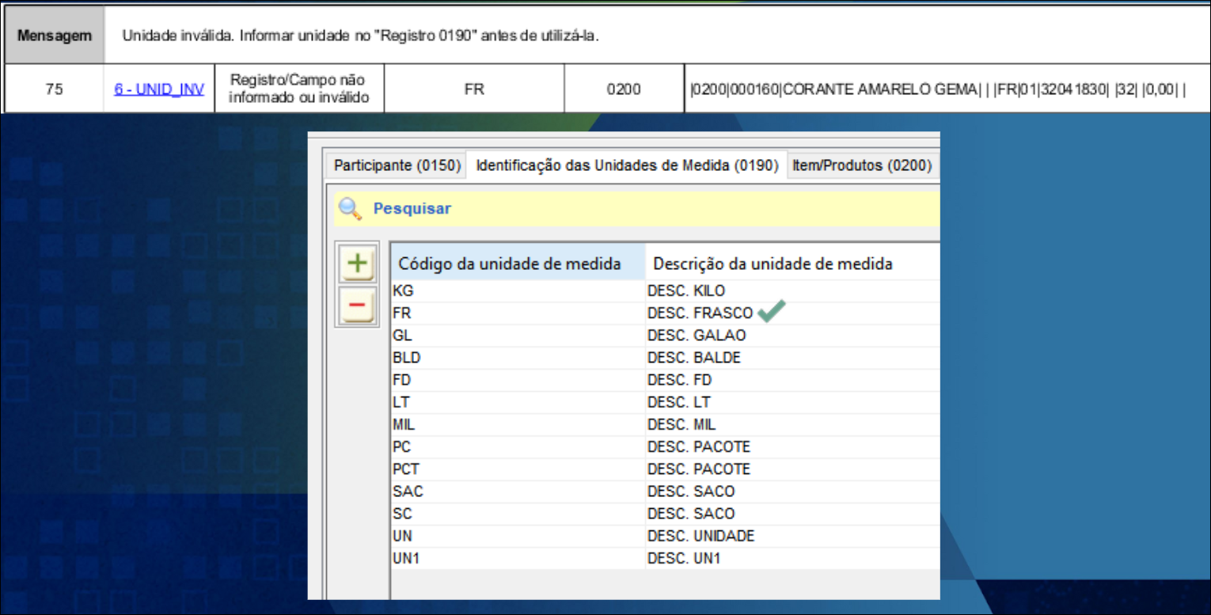1211x615 pixels.
Task: Click the green plus add-unit button
Action: 358,264
